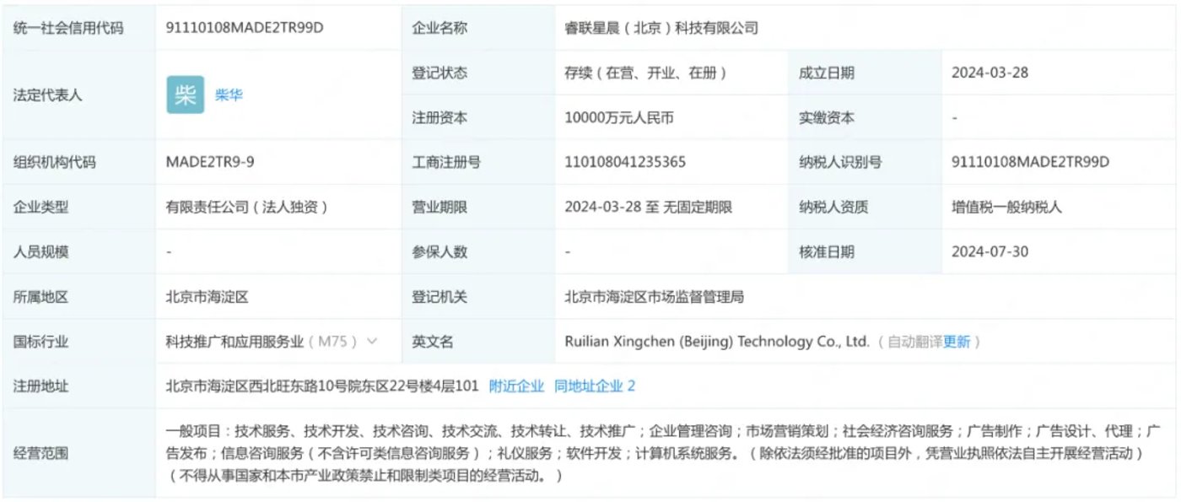Viewport: 1181px width, 502px height.
Task: Open legal representative 柴华 link
Action: (x=229, y=95)
